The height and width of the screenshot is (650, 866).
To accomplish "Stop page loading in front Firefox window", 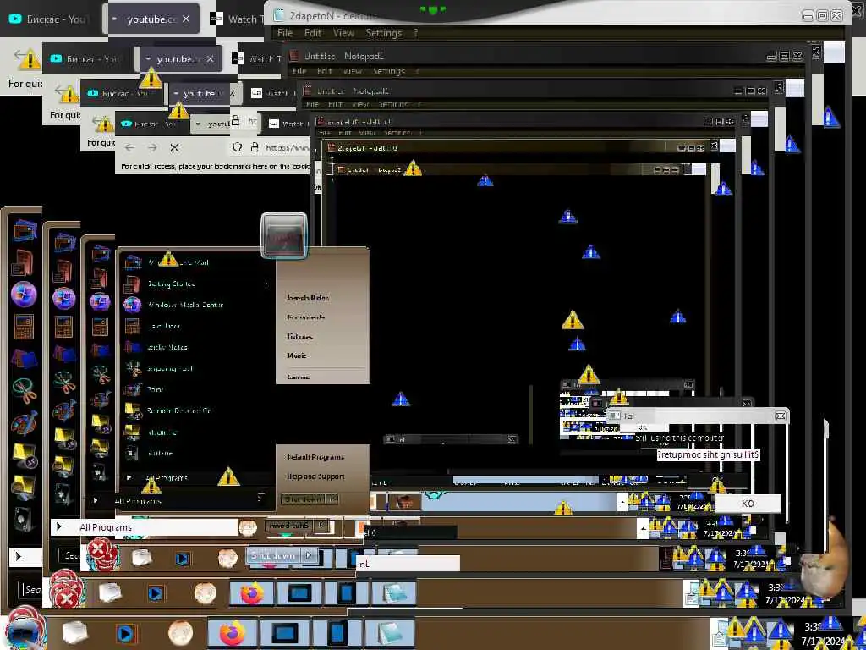I will (x=174, y=147).
